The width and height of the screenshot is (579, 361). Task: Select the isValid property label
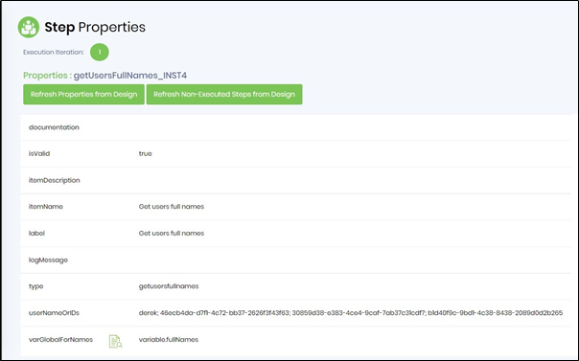(x=39, y=153)
